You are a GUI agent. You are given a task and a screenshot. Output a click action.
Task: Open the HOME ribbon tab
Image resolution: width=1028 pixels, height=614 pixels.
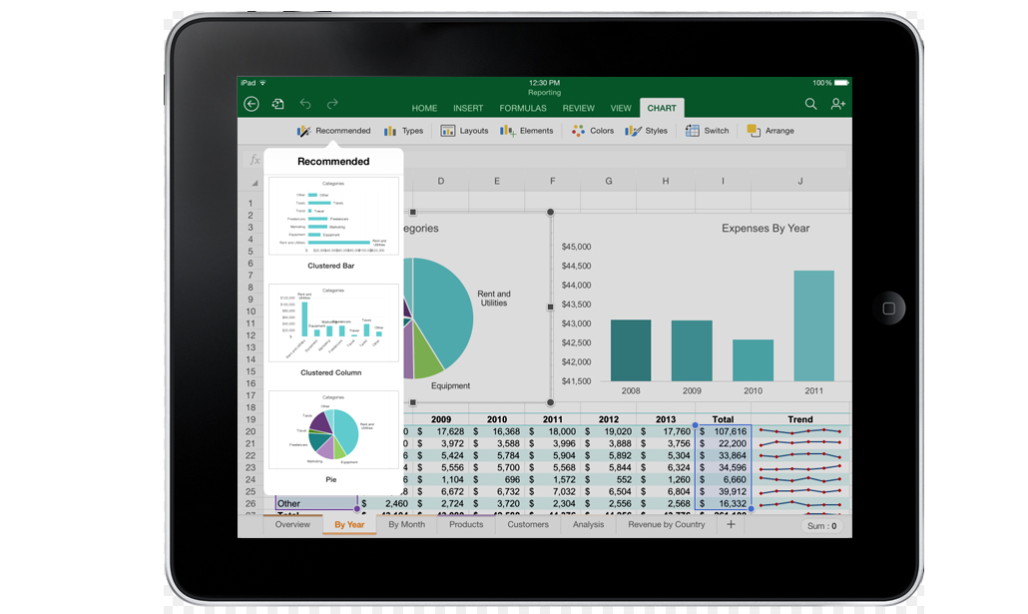point(424,108)
